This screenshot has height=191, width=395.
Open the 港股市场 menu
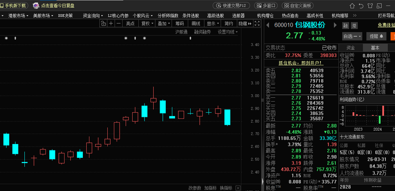(18, 16)
